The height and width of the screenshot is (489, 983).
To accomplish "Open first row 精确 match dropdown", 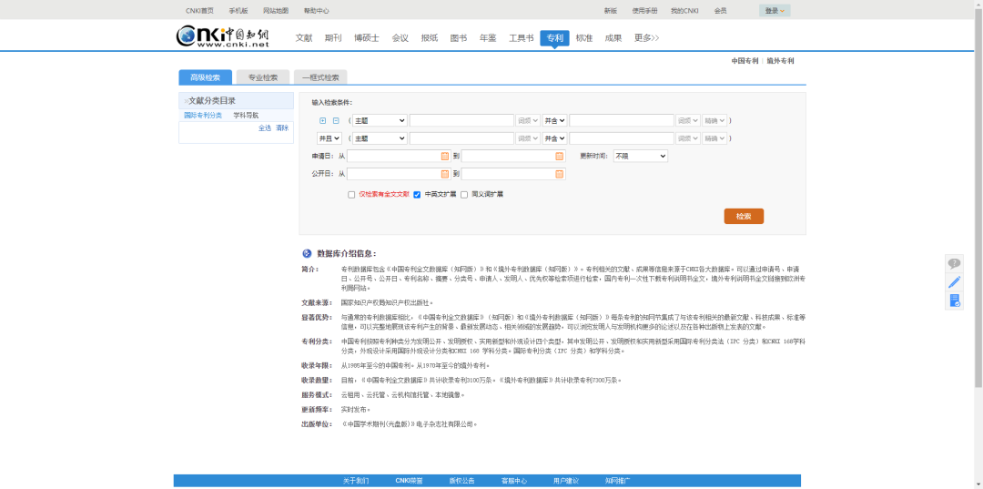I will (x=714, y=120).
